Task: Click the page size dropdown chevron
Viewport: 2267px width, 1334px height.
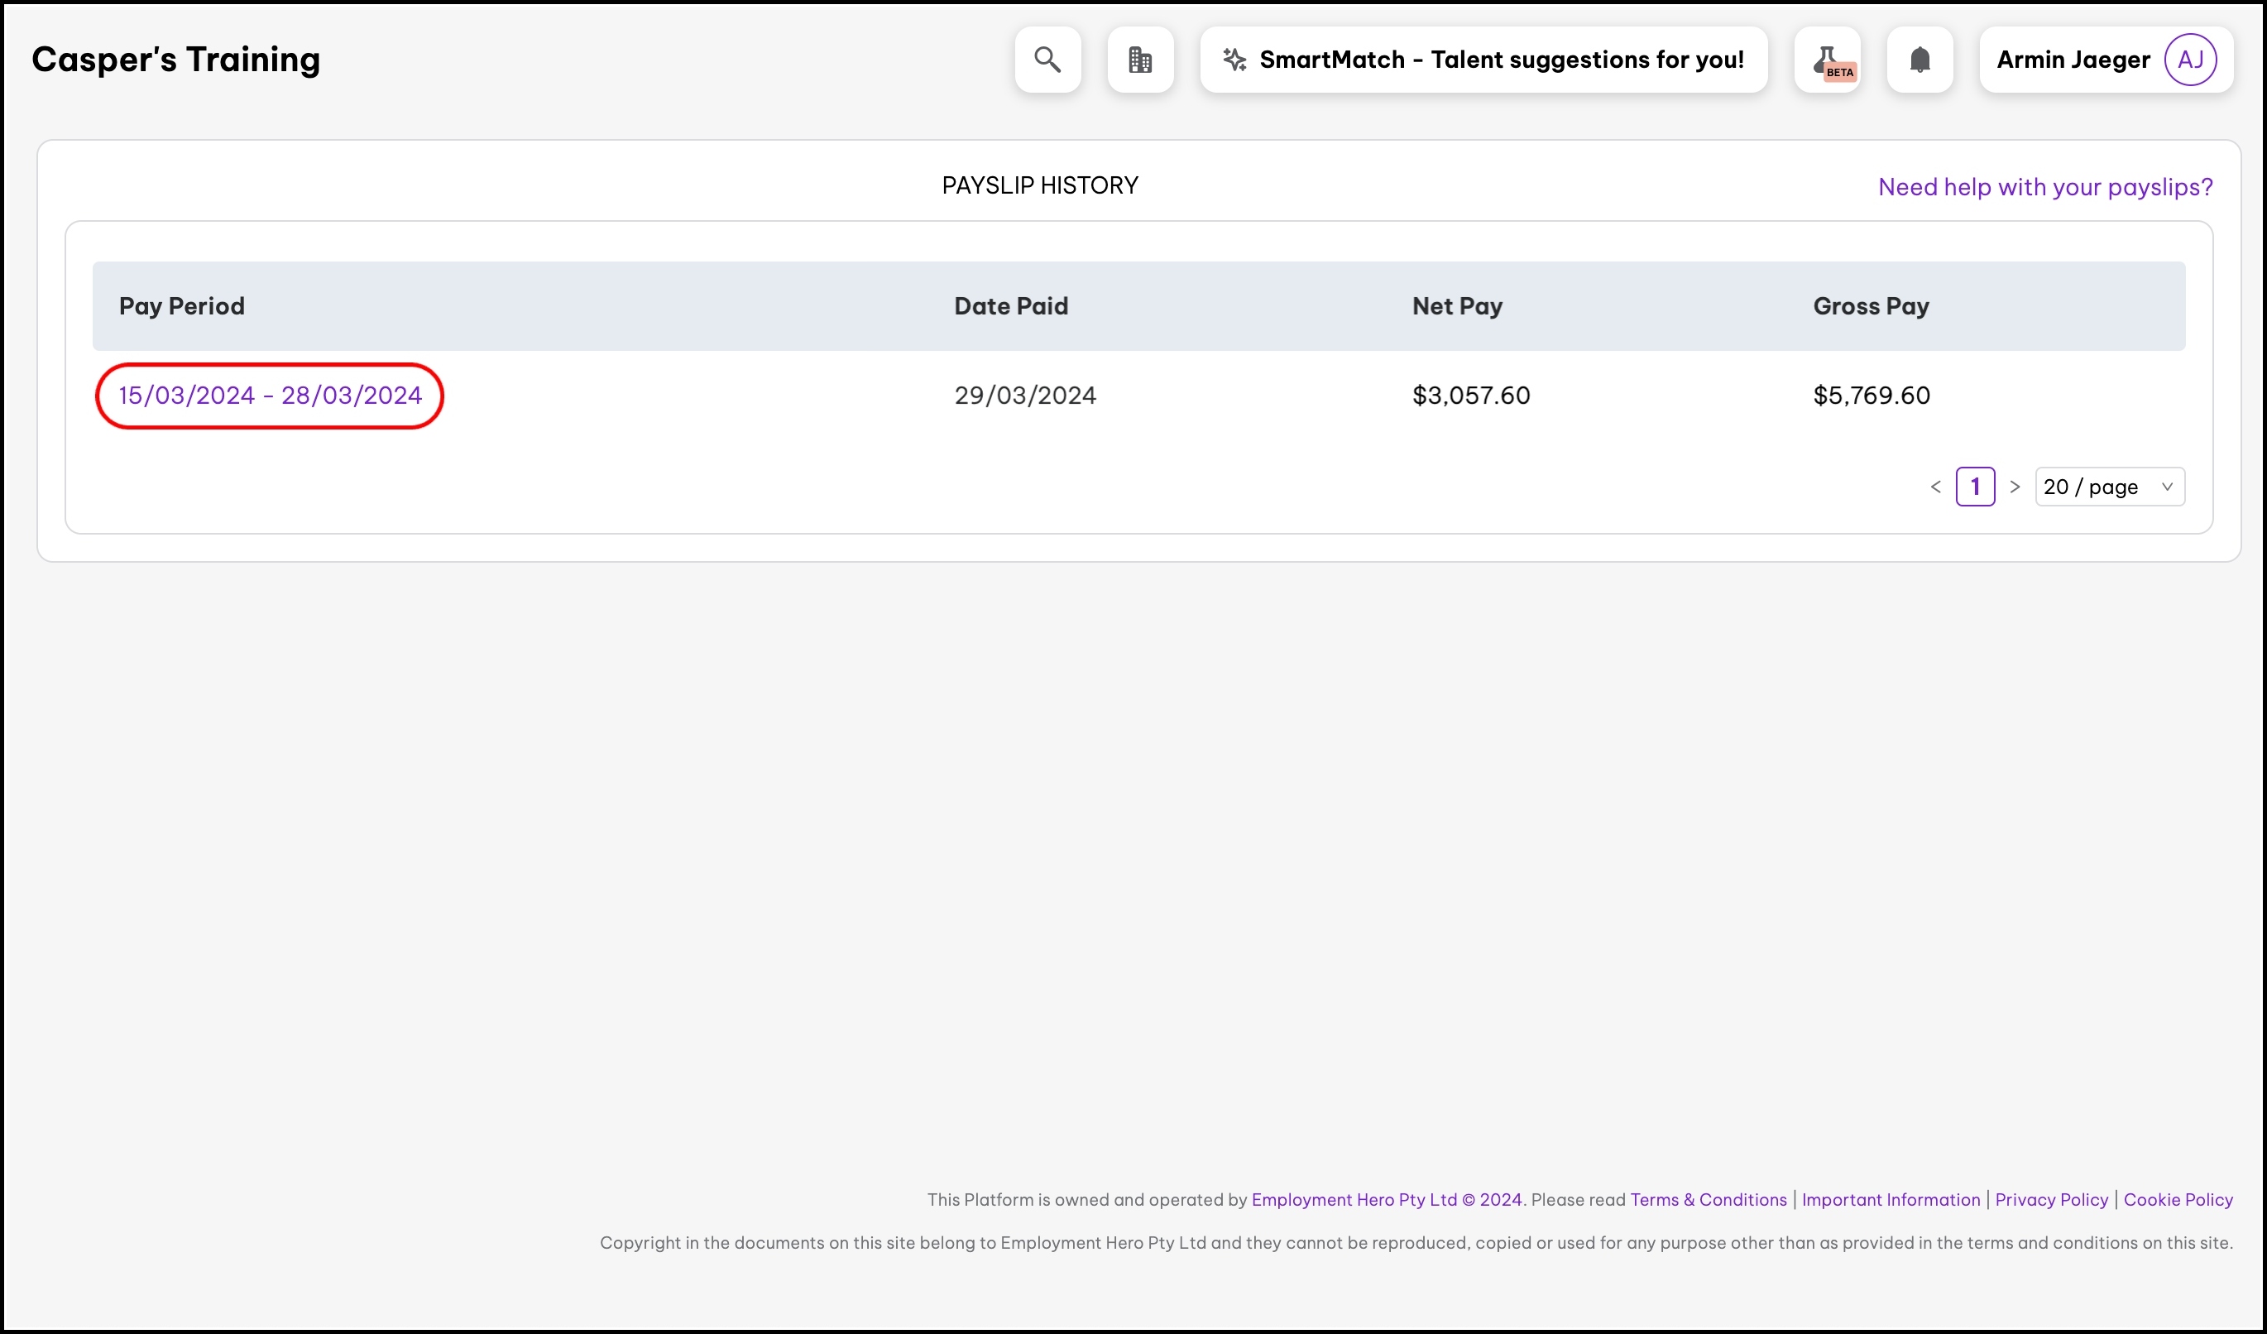Action: point(2167,487)
